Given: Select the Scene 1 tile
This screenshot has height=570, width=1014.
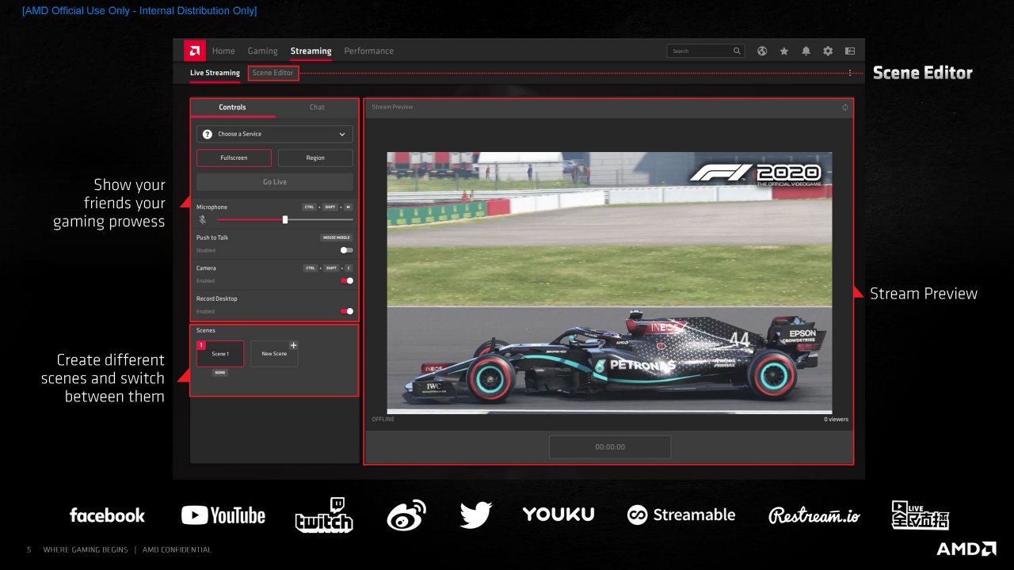Looking at the screenshot, I should point(220,354).
